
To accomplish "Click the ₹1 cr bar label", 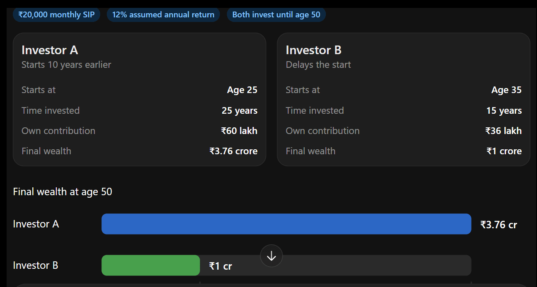I will point(220,266).
